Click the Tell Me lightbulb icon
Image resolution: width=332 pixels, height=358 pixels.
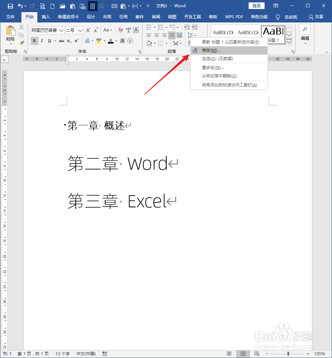(x=278, y=17)
